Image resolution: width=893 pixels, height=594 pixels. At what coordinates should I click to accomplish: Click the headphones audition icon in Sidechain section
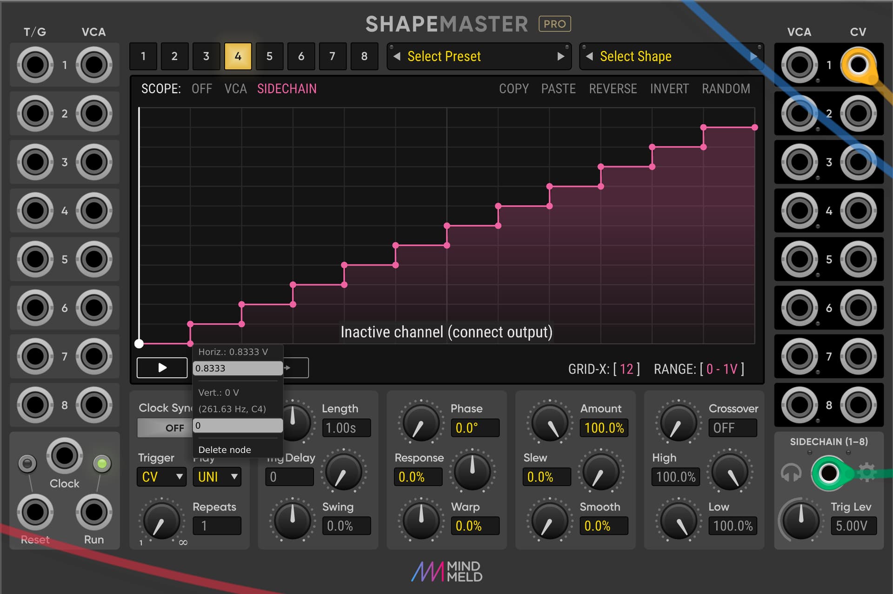(x=791, y=473)
